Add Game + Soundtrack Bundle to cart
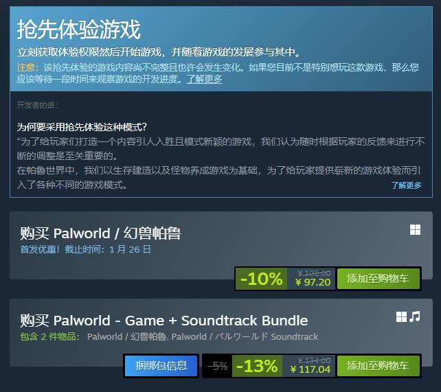441x392 pixels. point(378,366)
